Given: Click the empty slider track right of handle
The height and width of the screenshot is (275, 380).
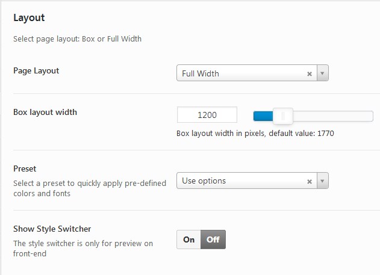Looking at the screenshot, I should (x=333, y=116).
